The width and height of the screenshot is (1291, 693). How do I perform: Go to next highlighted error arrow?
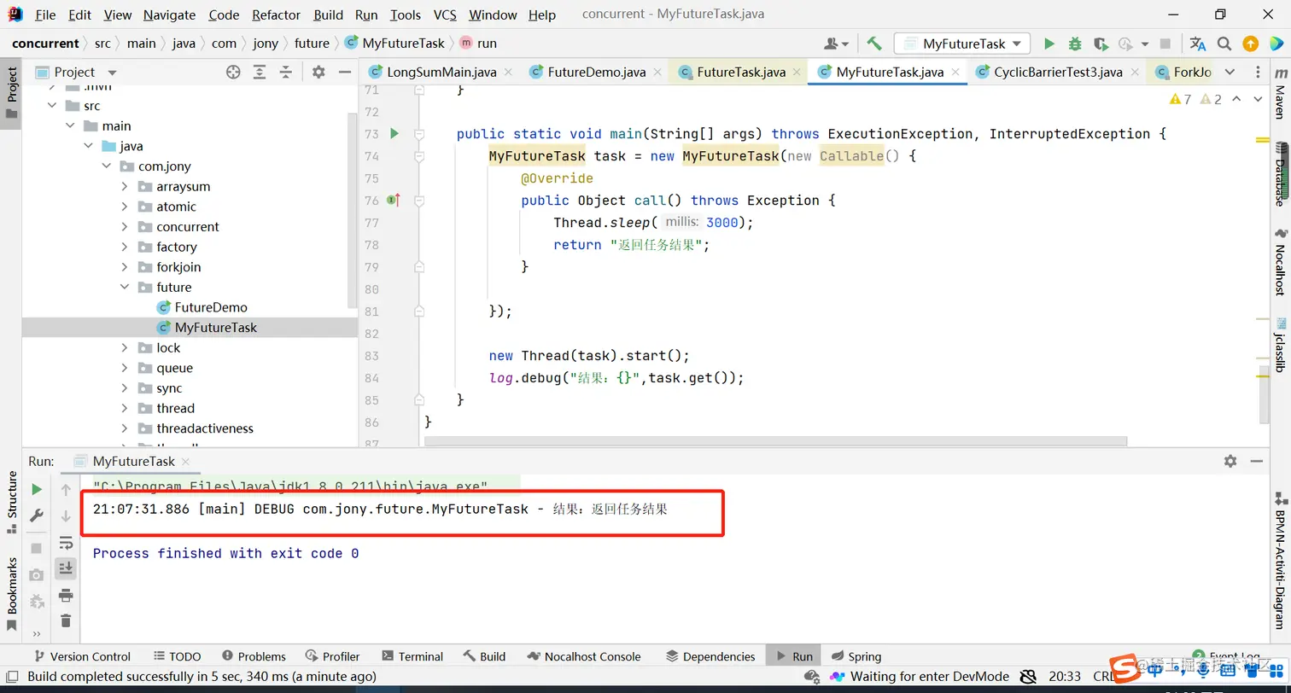1258,99
